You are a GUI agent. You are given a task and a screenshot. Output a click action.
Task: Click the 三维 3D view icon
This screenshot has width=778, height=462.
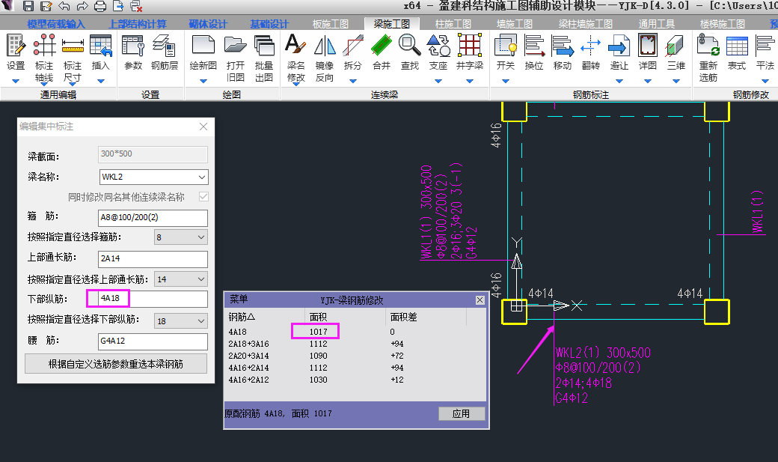point(676,46)
